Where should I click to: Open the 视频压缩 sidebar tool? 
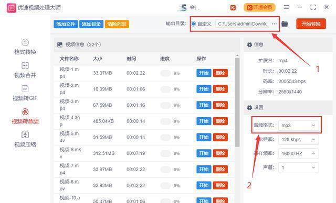[x=25, y=139]
